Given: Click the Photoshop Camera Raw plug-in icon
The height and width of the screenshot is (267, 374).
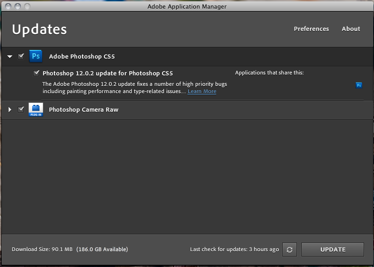Looking at the screenshot, I should point(36,109).
